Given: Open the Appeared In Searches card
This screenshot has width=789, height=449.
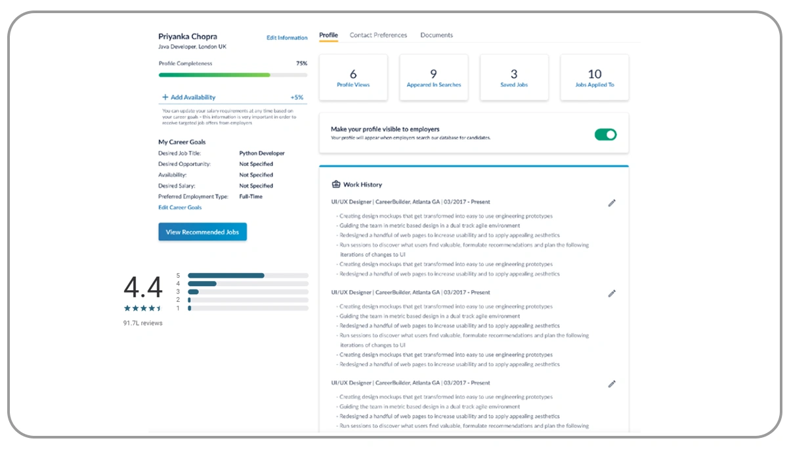Looking at the screenshot, I should coord(433,77).
